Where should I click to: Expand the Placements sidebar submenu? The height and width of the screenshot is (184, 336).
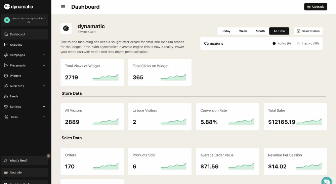[x=44, y=65]
